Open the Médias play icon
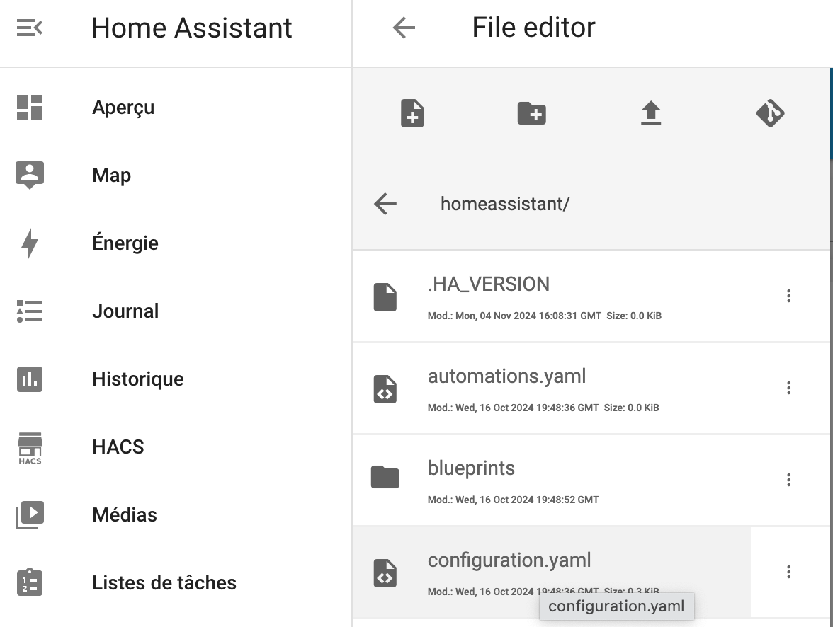This screenshot has height=627, width=833. (30, 515)
